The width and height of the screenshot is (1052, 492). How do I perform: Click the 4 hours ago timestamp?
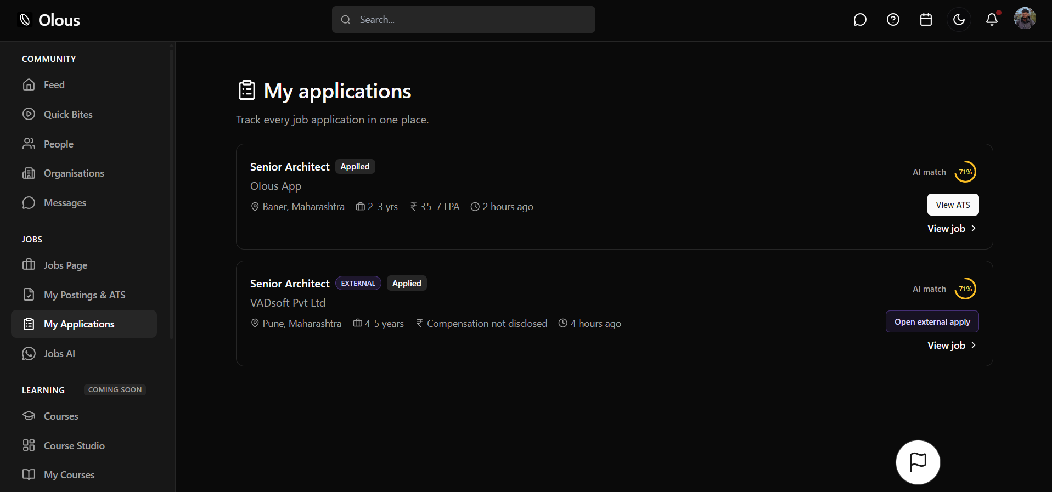[x=596, y=324]
